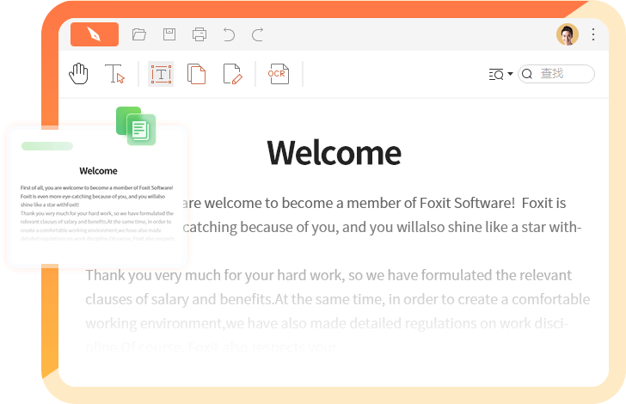Image resolution: width=626 pixels, height=404 pixels.
Task: Run the OCR text recognition tool
Action: pos(279,74)
